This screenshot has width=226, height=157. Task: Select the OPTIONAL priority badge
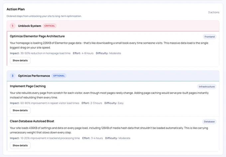59,76
